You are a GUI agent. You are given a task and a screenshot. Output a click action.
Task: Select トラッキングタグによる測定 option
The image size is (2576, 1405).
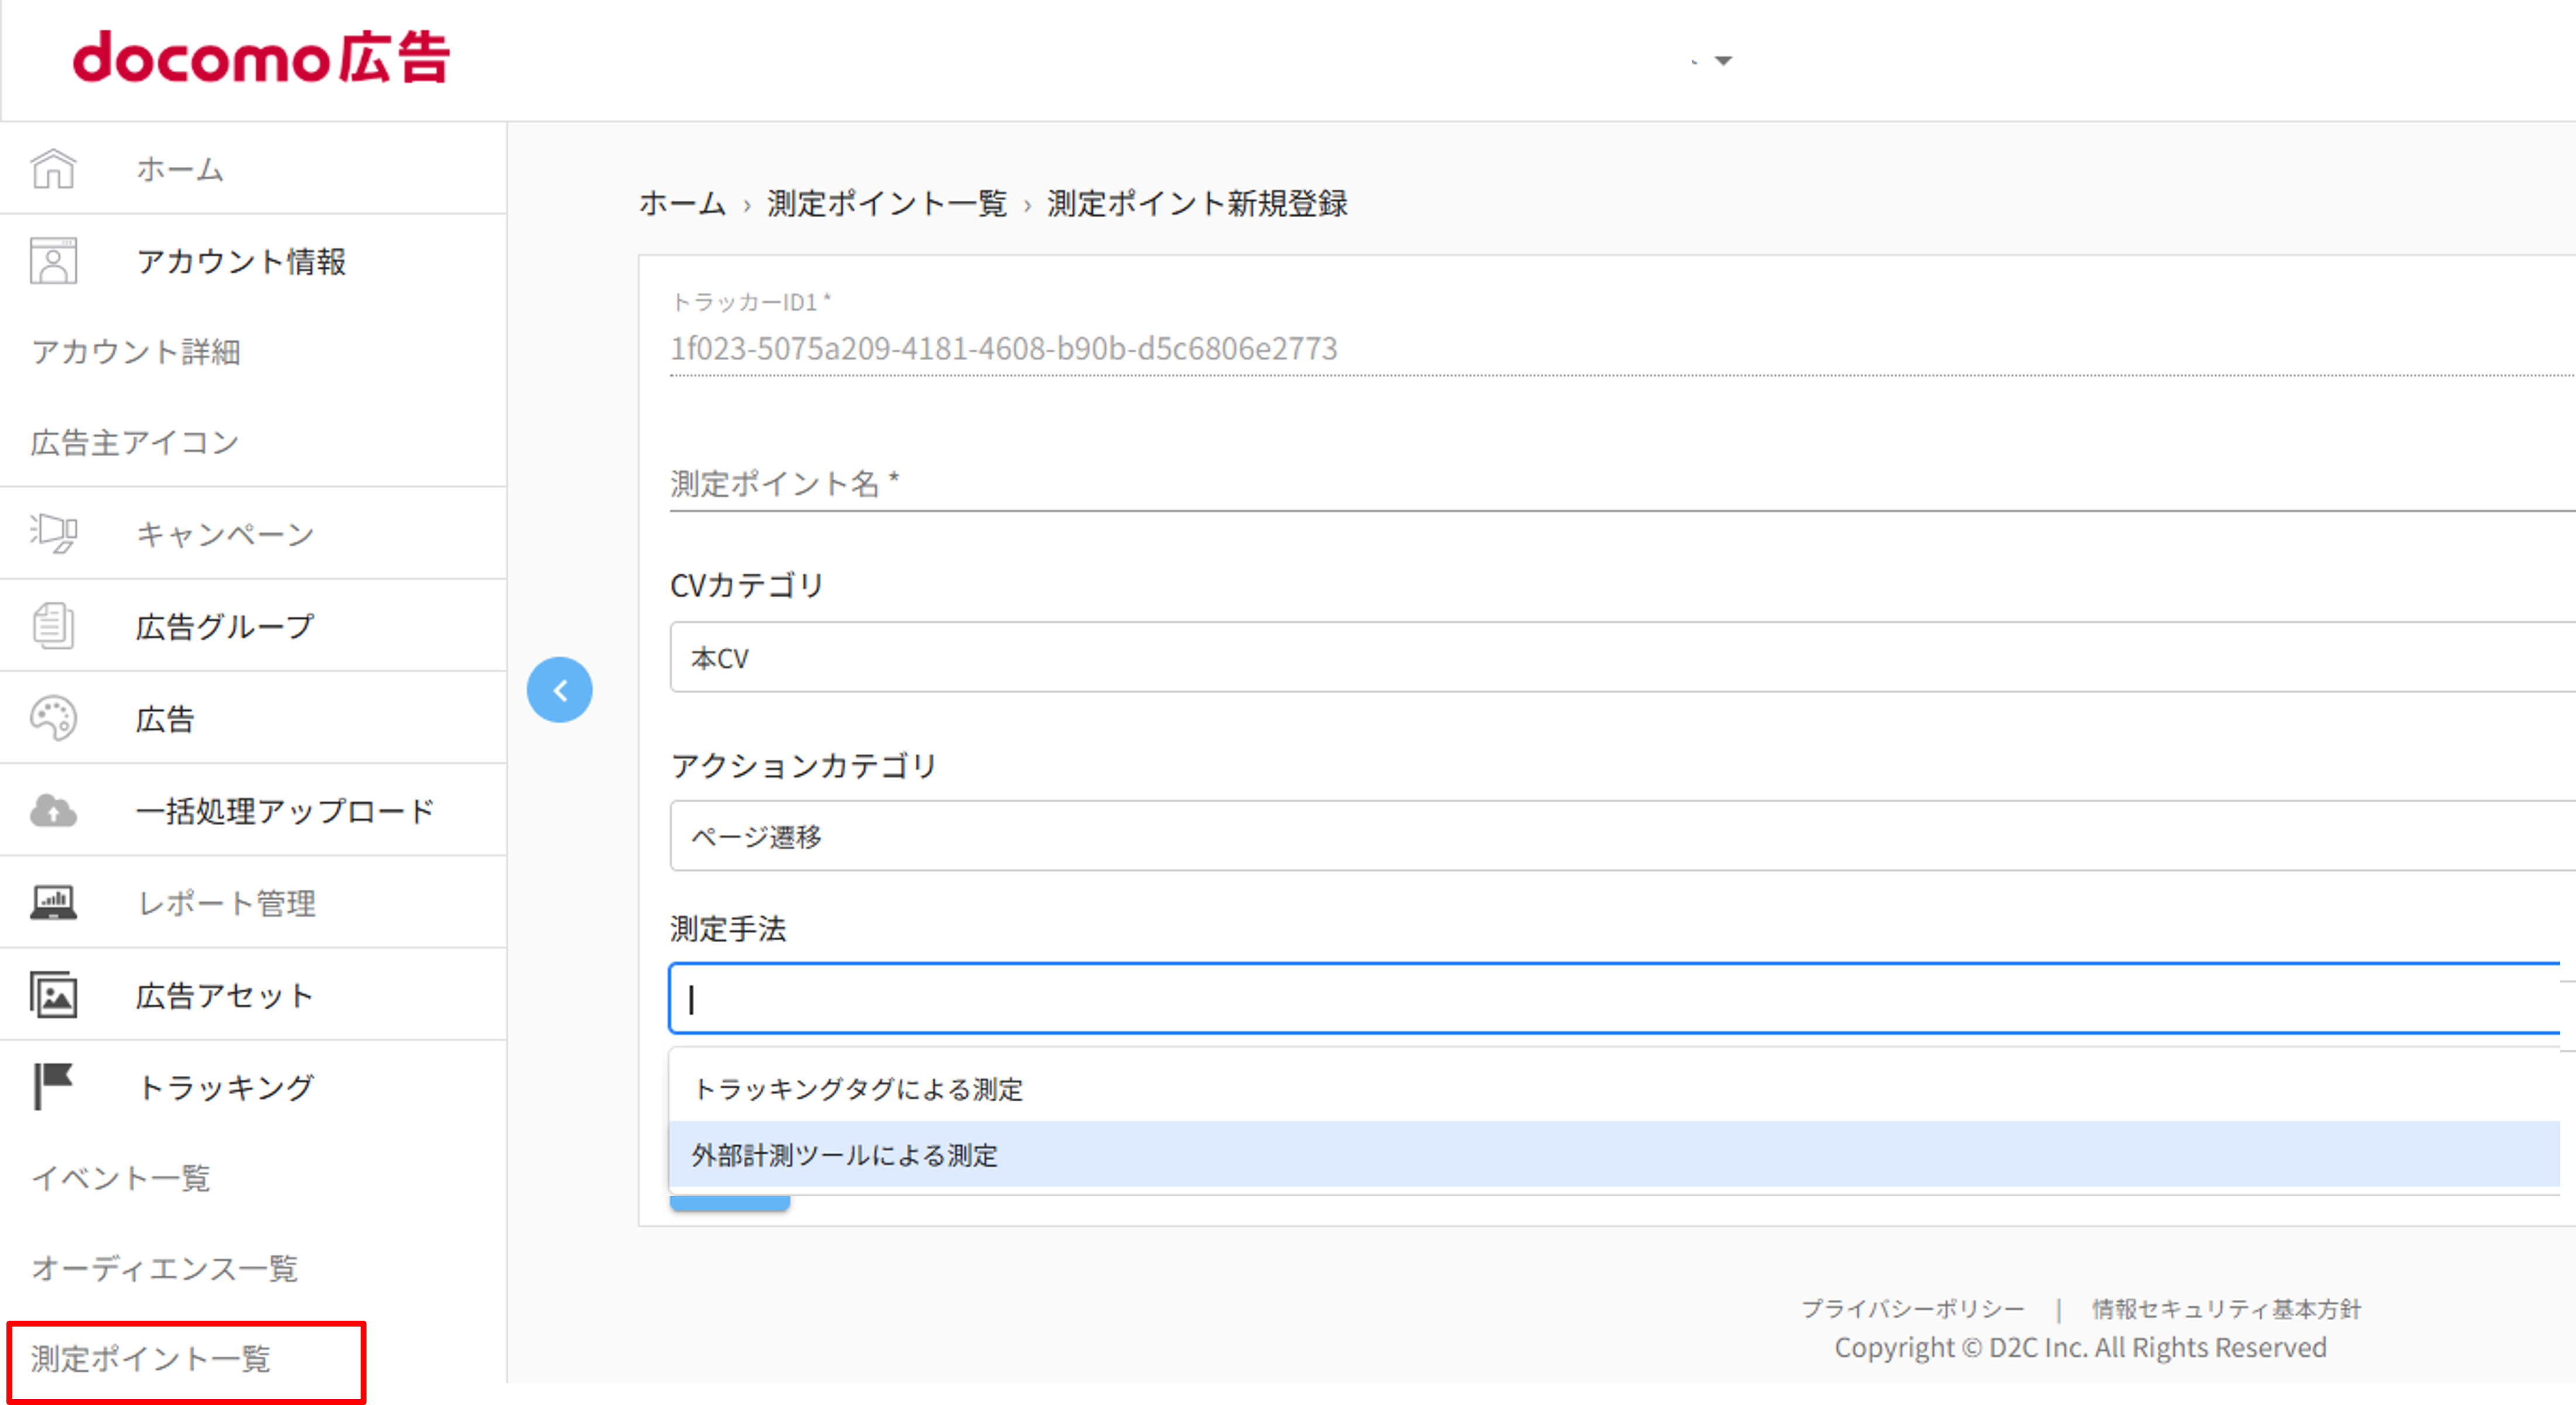point(1615,1088)
